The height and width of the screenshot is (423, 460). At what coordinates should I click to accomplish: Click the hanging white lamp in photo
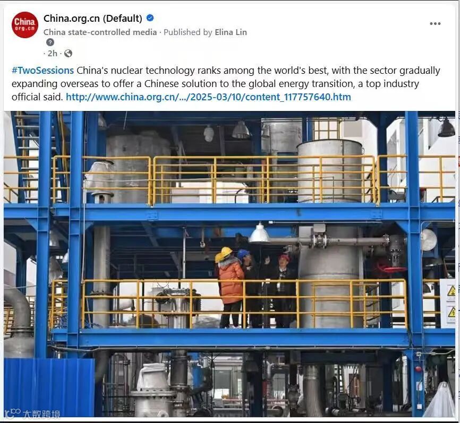(259, 234)
